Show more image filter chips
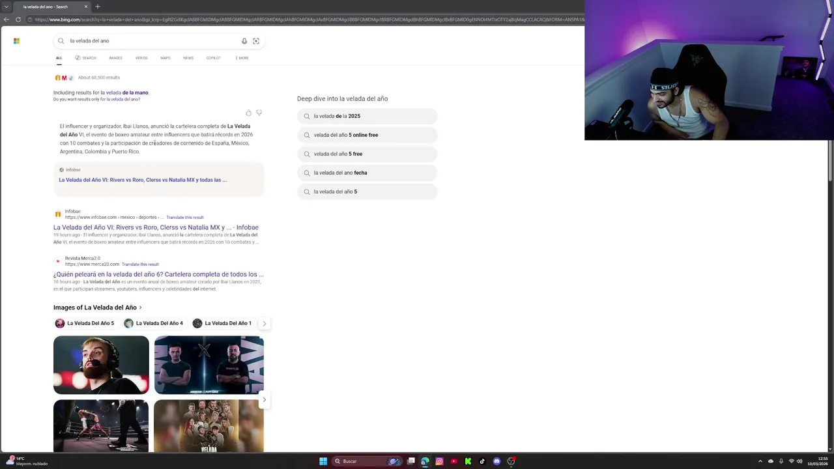This screenshot has height=469, width=834. click(x=264, y=323)
